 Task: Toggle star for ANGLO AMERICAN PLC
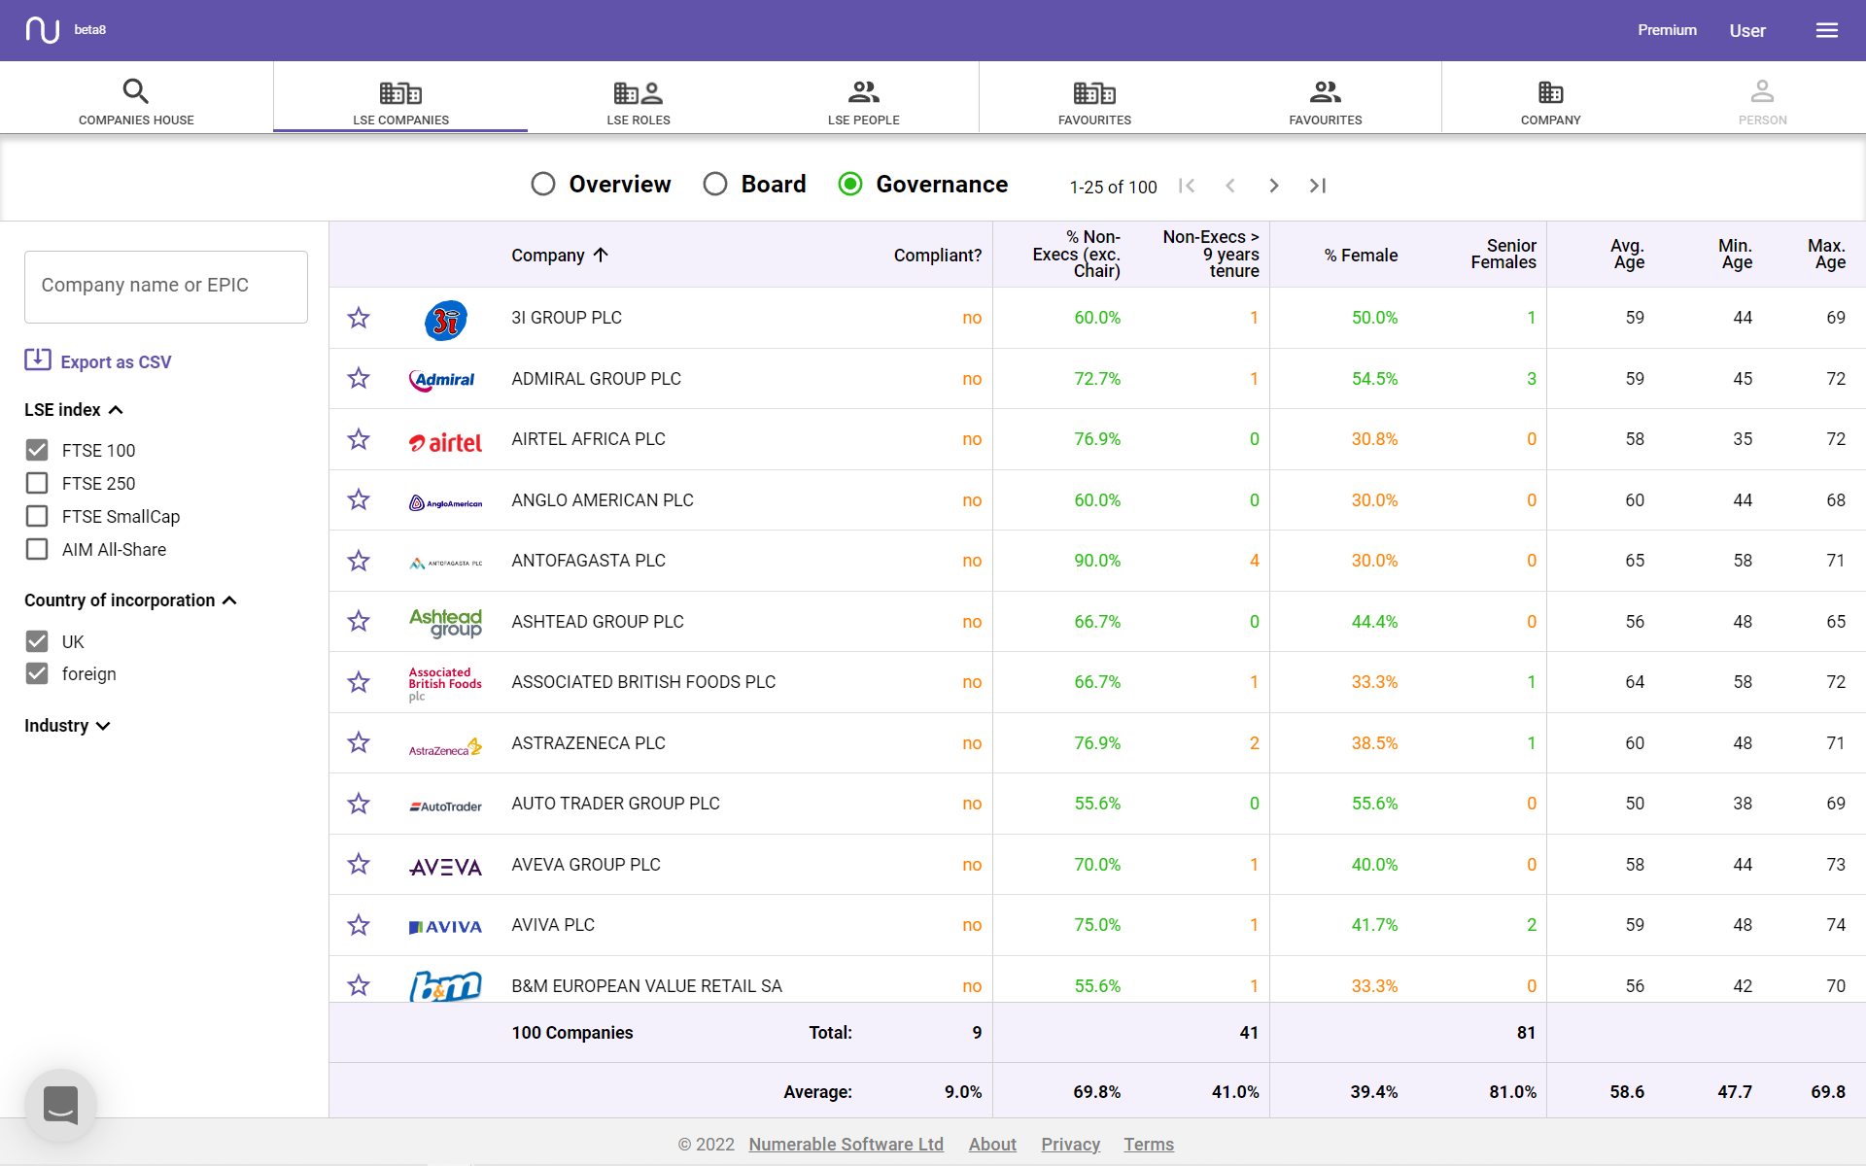point(359,499)
